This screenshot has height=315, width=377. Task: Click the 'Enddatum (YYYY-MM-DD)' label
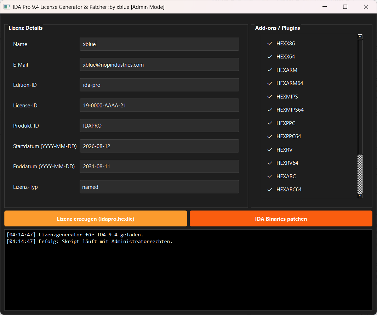click(x=44, y=167)
